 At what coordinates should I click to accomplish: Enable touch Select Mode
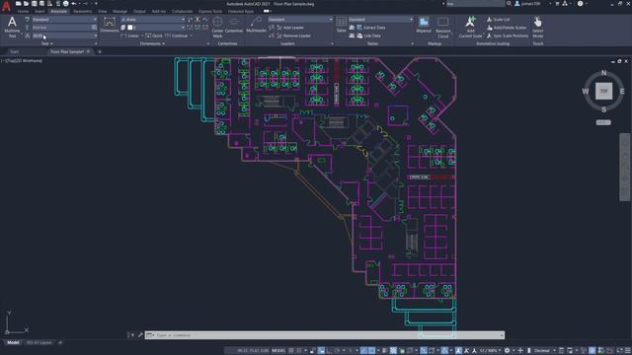pos(537,27)
